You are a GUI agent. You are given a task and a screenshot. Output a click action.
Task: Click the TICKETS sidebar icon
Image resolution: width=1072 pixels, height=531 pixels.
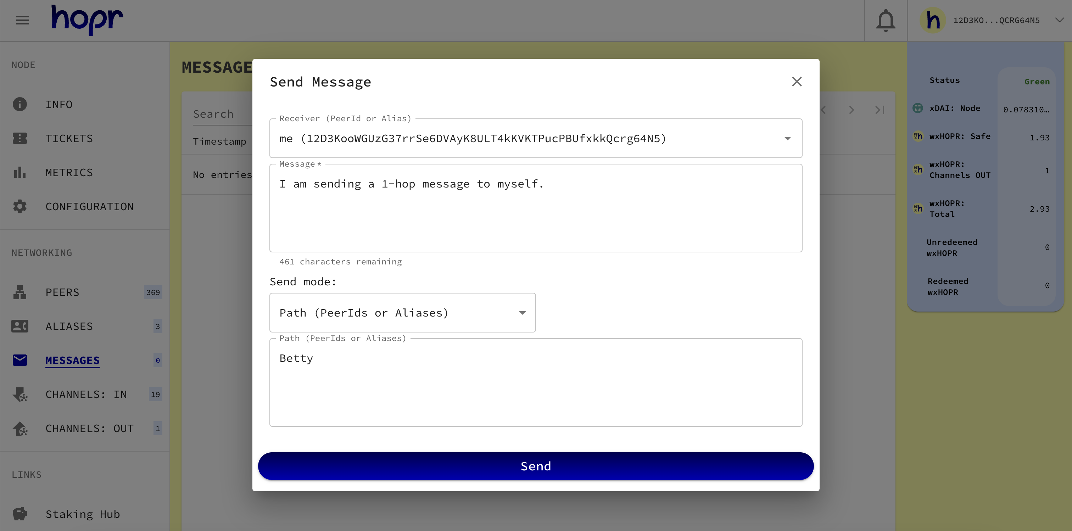pyautogui.click(x=19, y=138)
